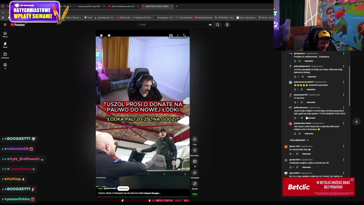Like @AlbanSkueshq's comment

click(x=295, y=118)
